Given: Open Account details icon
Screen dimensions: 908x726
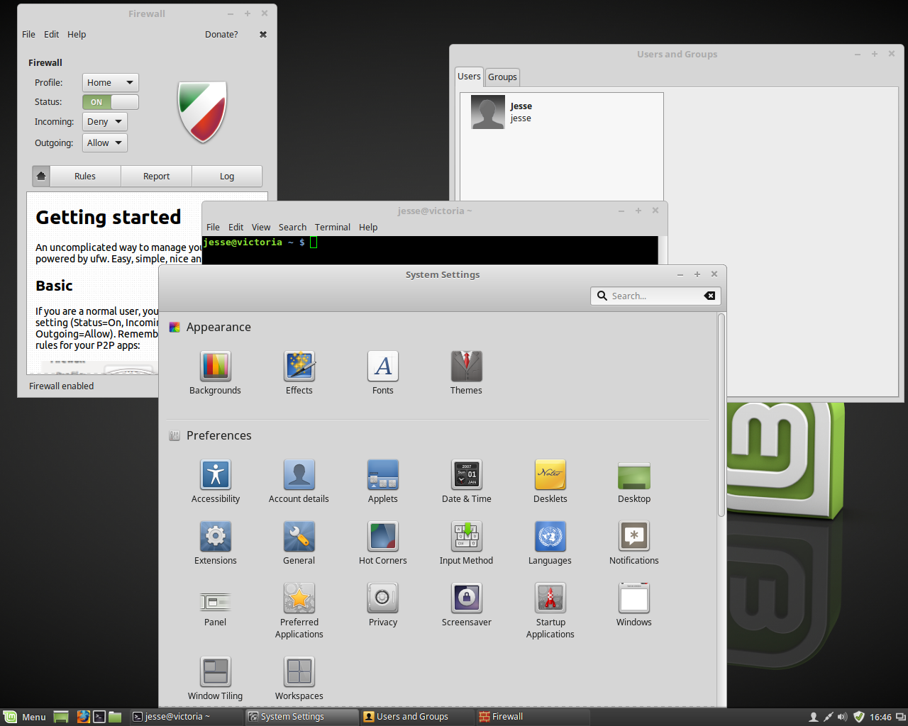Looking at the screenshot, I should (299, 475).
